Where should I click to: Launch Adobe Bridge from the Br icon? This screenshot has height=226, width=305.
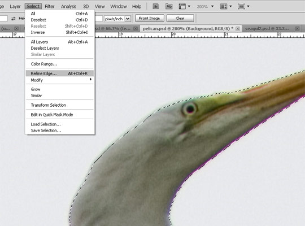(x=155, y=6)
